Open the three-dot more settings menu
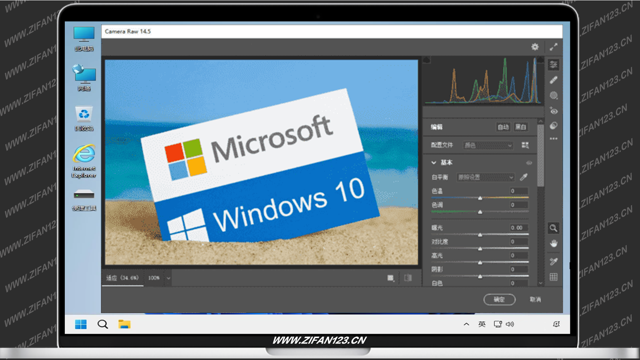This screenshot has width=640, height=360. pos(554,139)
